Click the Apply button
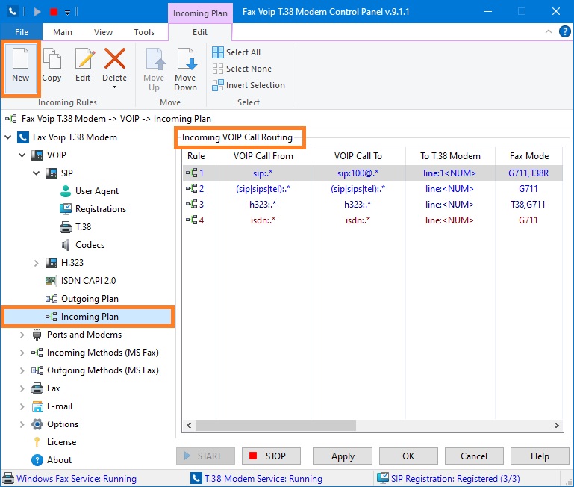 tap(343, 456)
